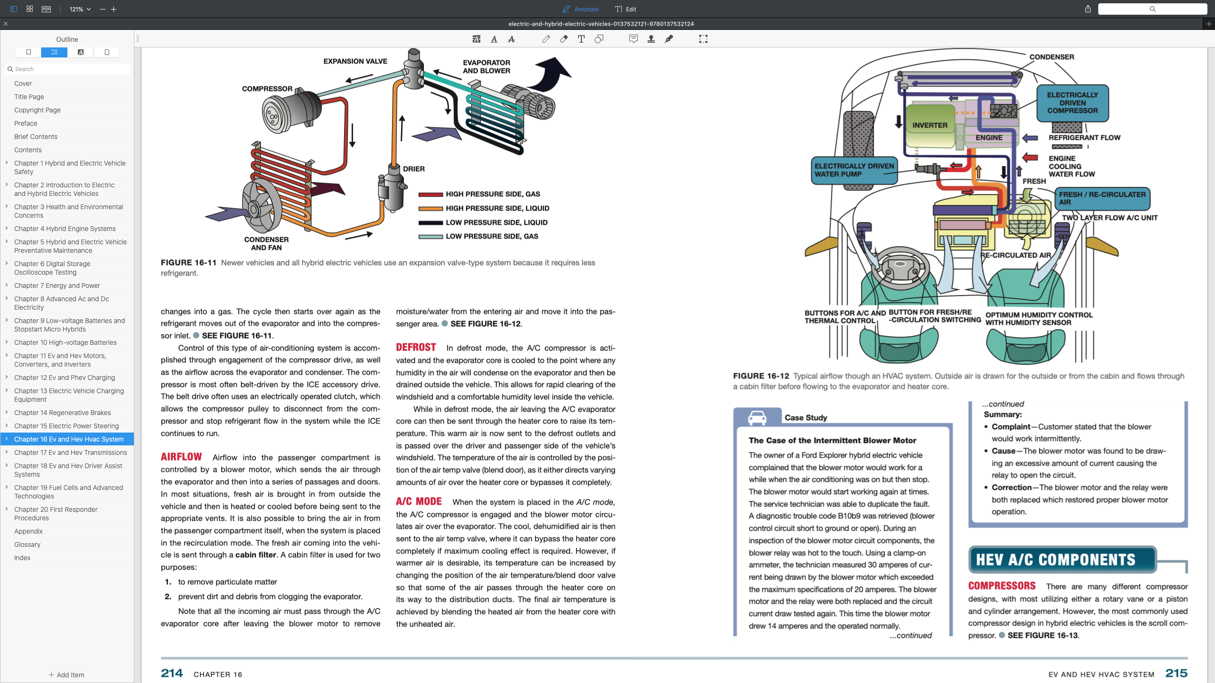Click Add Item in the outline

pyautogui.click(x=66, y=674)
